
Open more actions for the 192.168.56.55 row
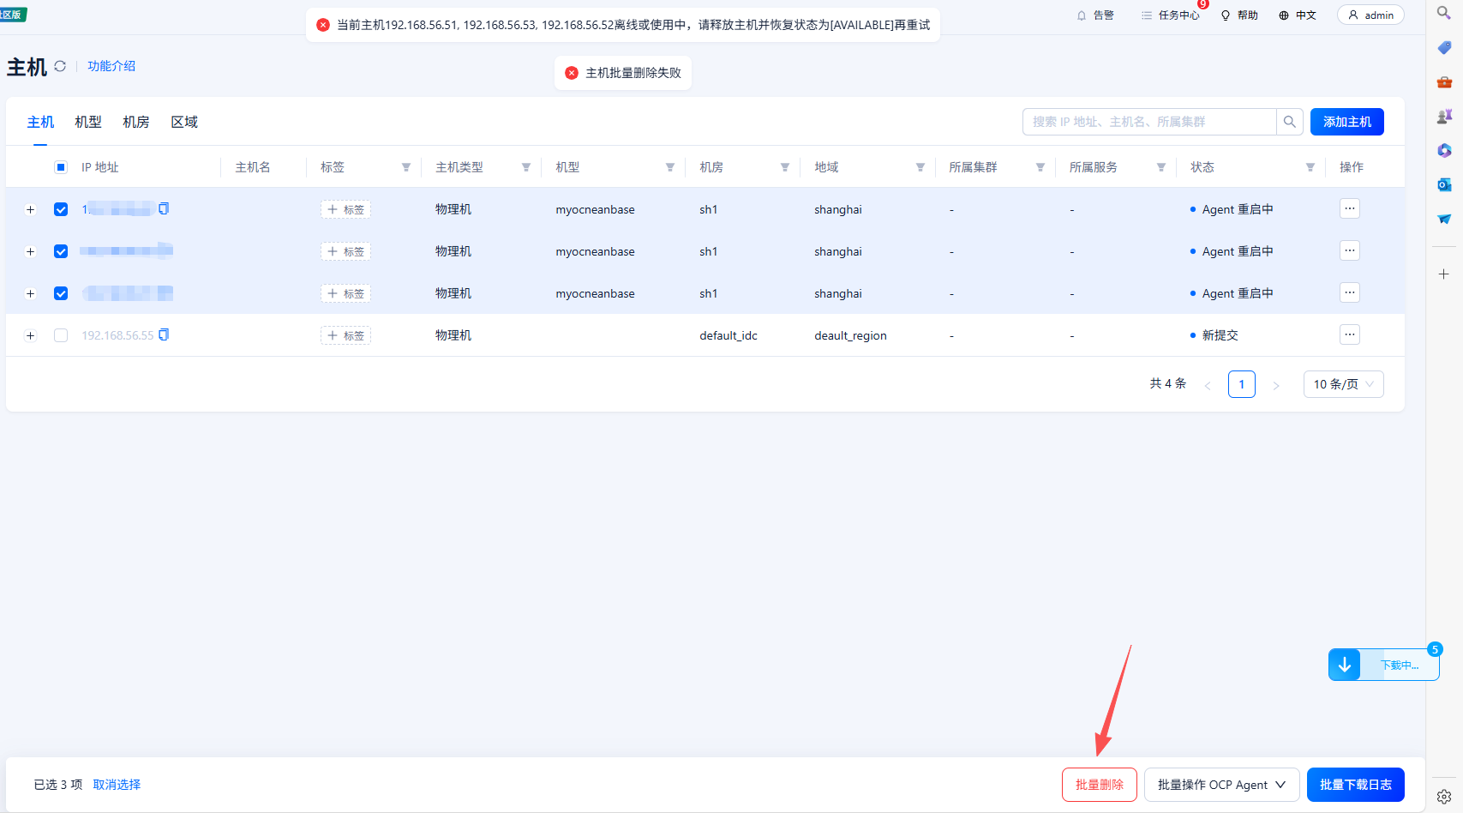pos(1349,334)
